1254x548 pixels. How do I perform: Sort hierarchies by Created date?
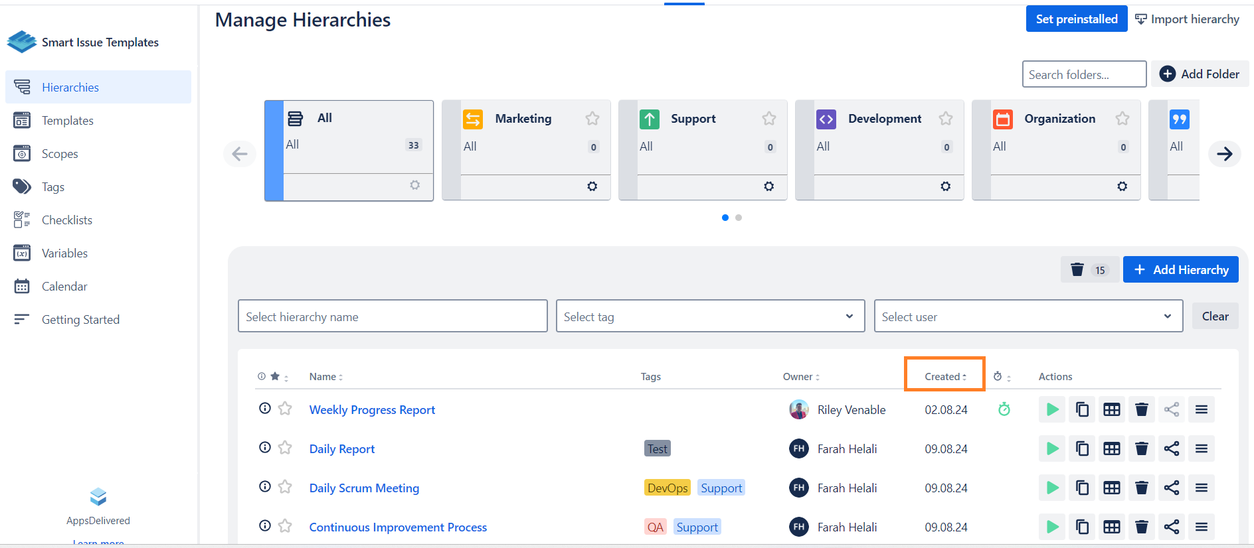944,377
